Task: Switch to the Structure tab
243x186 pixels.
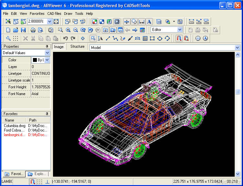Action: pos(77,46)
